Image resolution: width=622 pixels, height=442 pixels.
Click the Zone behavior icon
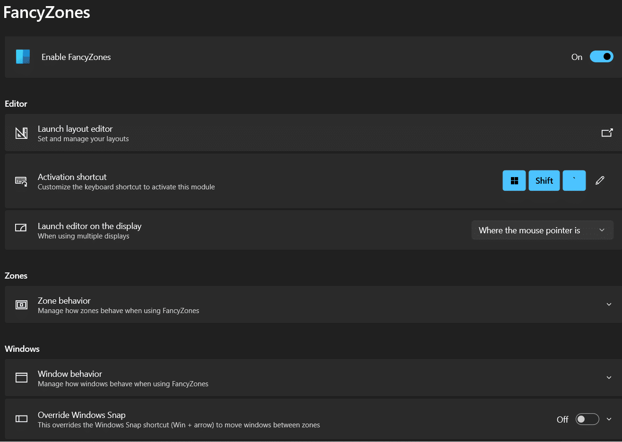21,305
